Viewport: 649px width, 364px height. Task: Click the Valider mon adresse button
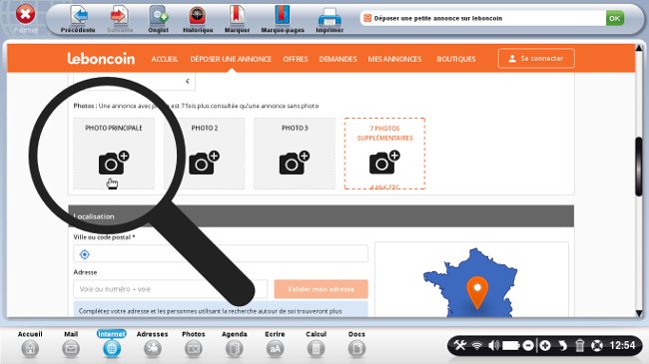click(x=321, y=289)
